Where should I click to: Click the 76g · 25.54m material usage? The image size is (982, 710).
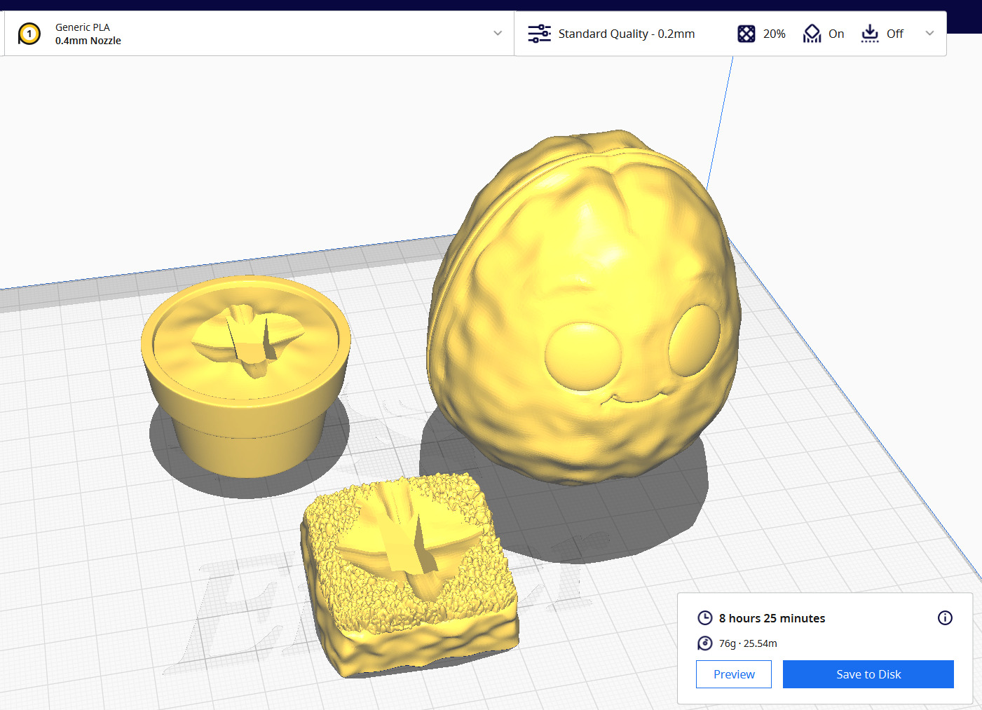[748, 643]
